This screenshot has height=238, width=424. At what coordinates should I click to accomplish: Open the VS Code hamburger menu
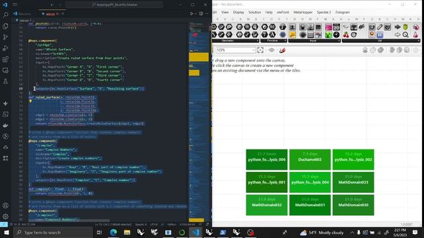point(15,5)
